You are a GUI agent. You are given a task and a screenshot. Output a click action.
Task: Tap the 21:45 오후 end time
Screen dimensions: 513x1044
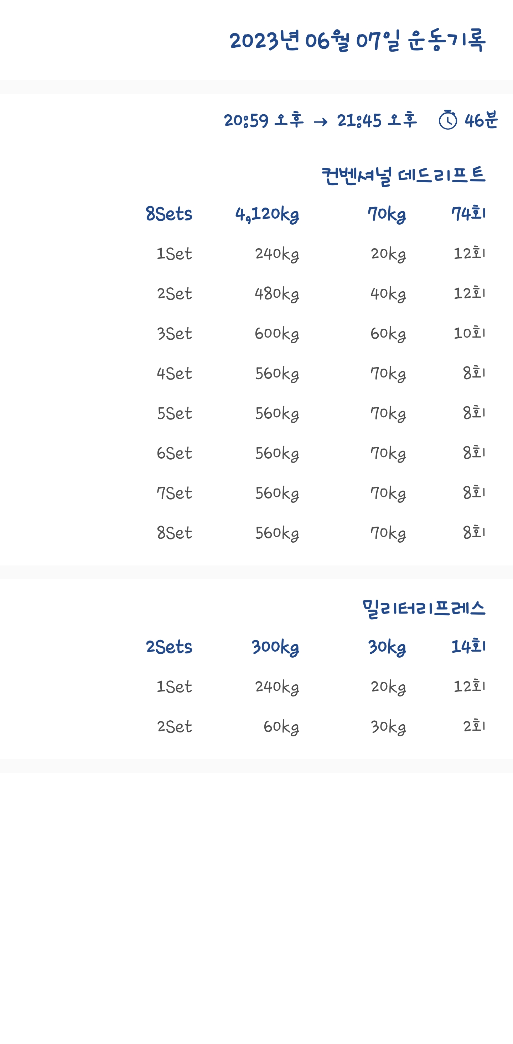tap(377, 120)
